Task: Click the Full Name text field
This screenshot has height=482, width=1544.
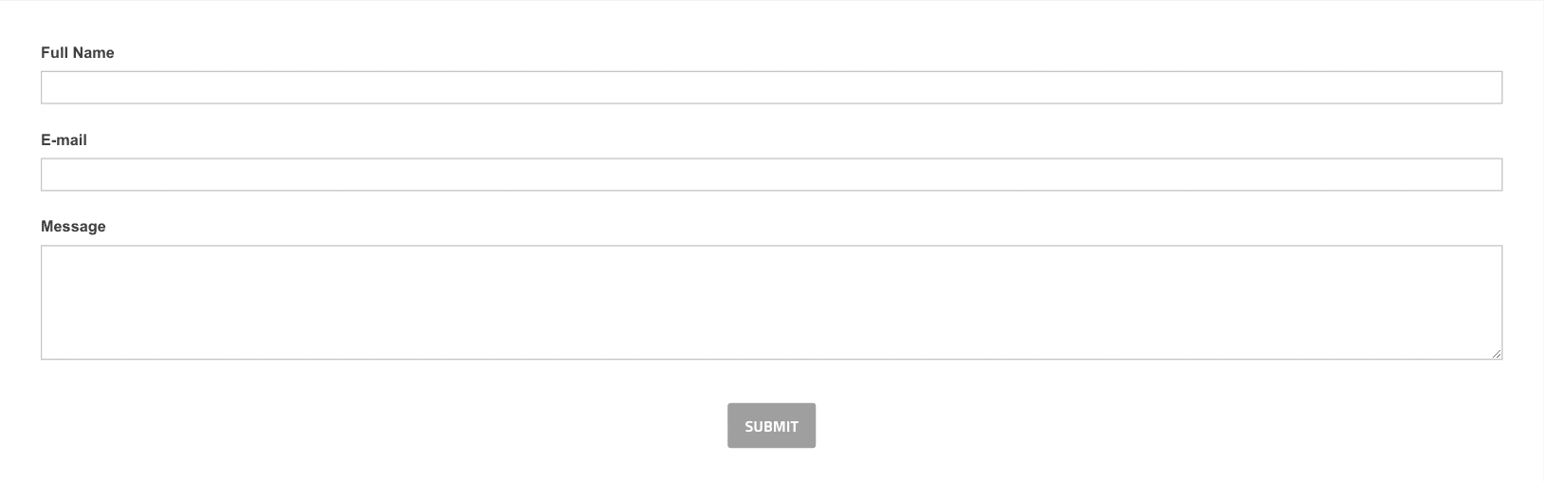Action: [771, 87]
